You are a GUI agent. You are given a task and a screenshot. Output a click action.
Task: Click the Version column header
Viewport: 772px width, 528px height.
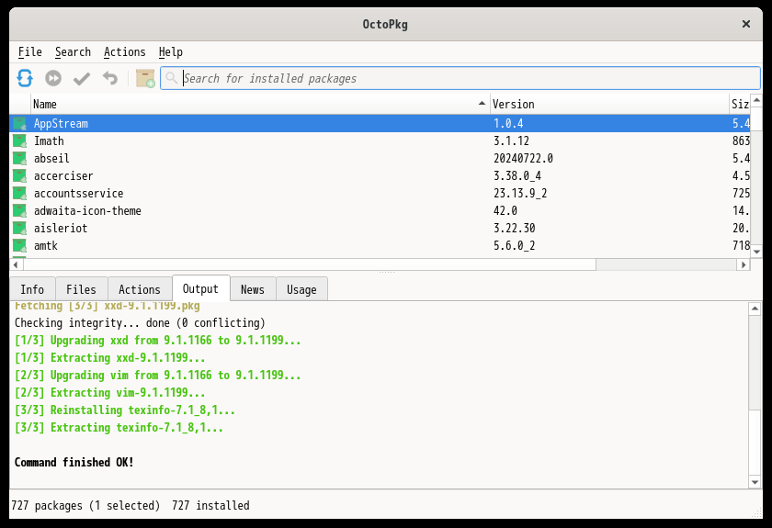click(x=607, y=104)
